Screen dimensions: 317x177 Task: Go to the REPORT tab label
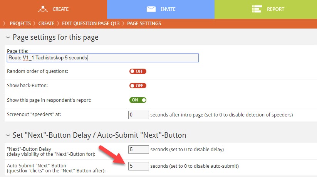click(x=275, y=9)
